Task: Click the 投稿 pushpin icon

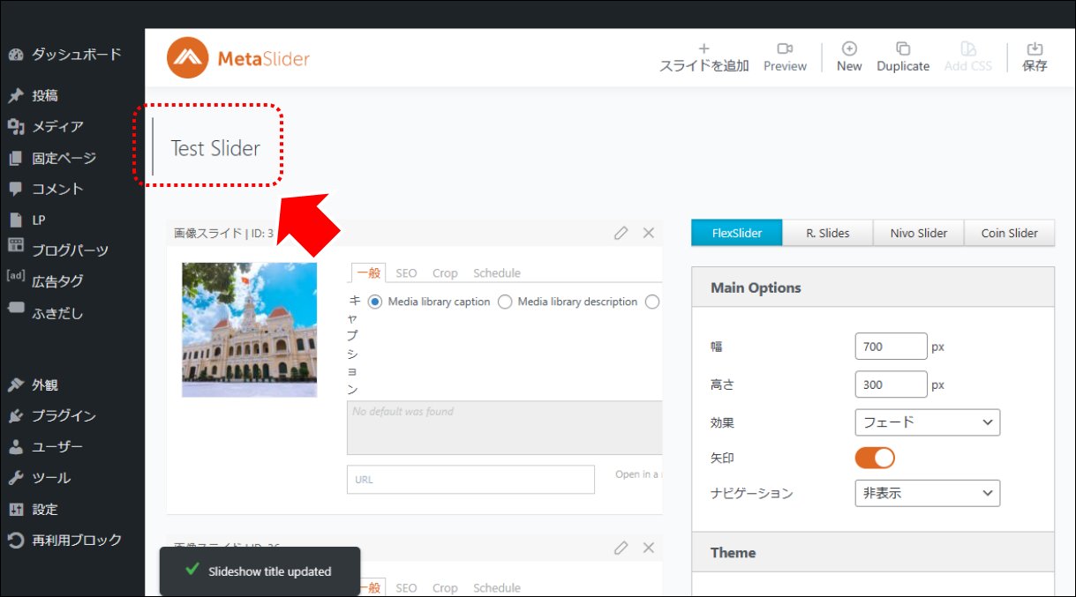Action: pos(15,95)
